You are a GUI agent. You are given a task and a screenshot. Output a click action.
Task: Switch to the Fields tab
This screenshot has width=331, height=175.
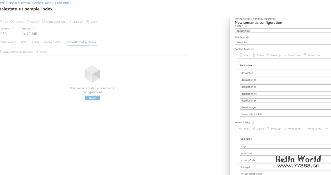pos(24,42)
